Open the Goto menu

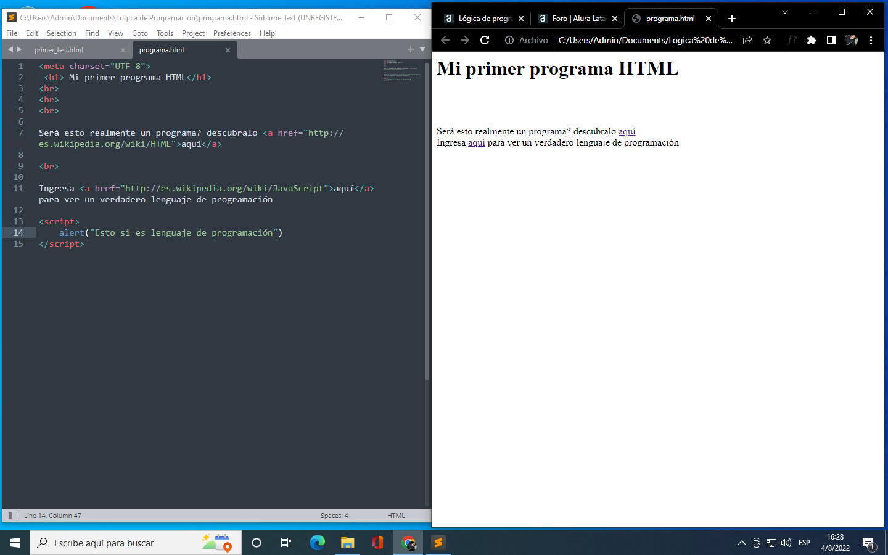pyautogui.click(x=140, y=33)
